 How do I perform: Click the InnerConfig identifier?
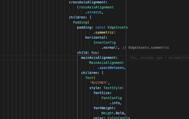click(104, 43)
